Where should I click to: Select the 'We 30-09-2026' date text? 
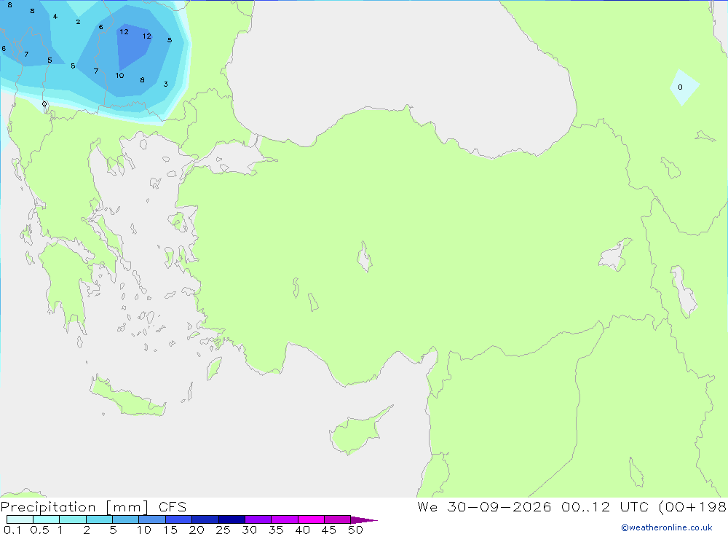click(484, 507)
